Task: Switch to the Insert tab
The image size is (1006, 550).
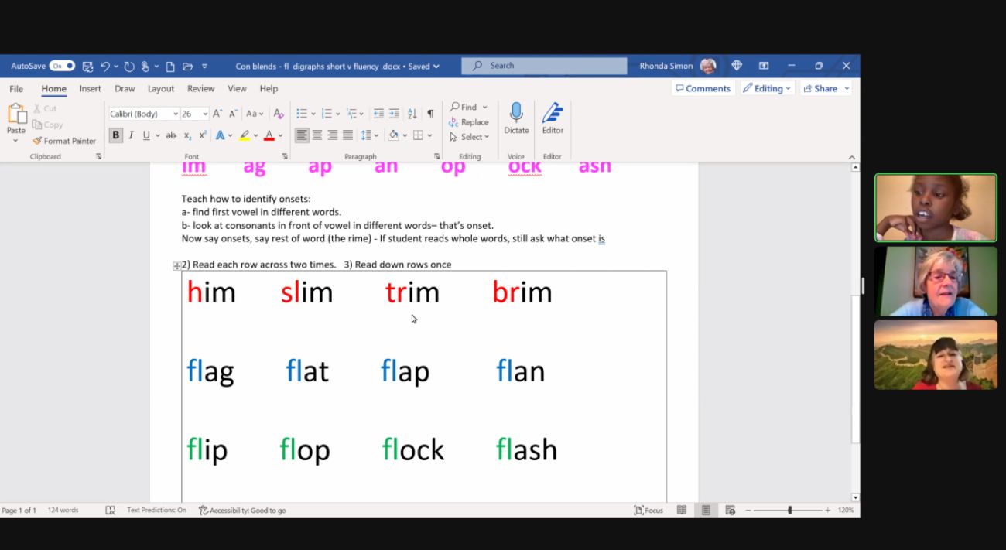Action: coord(91,89)
